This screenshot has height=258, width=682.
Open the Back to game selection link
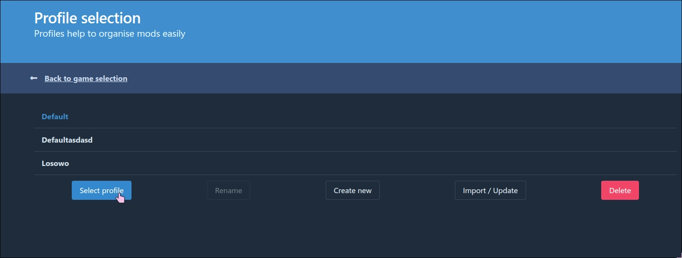coord(86,78)
